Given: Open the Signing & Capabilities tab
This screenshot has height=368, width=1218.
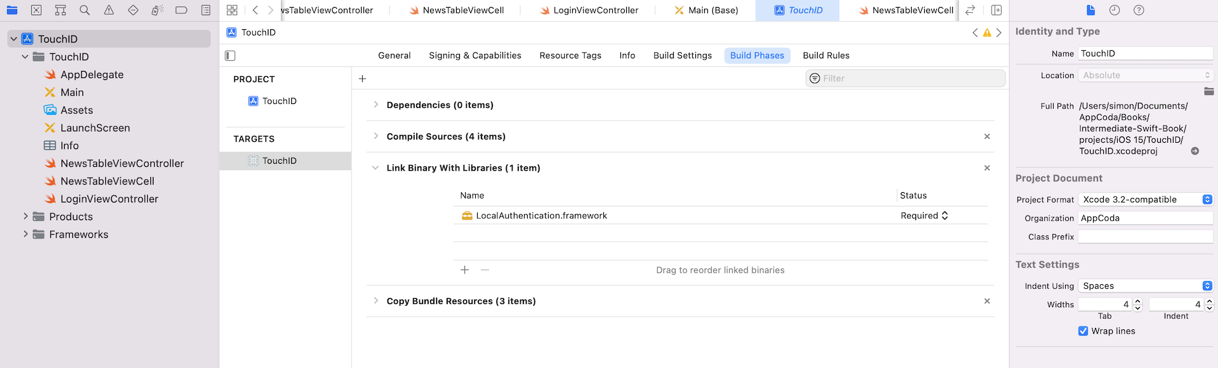Looking at the screenshot, I should [475, 56].
